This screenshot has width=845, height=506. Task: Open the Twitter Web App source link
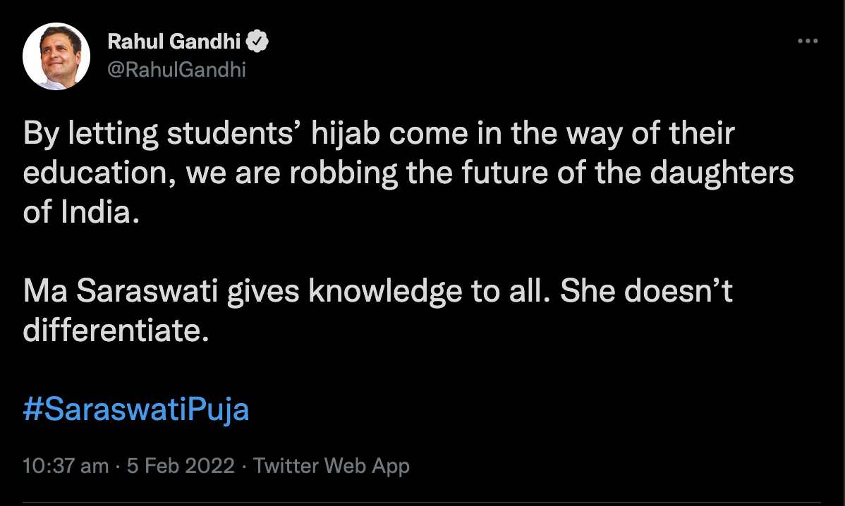pos(332,466)
